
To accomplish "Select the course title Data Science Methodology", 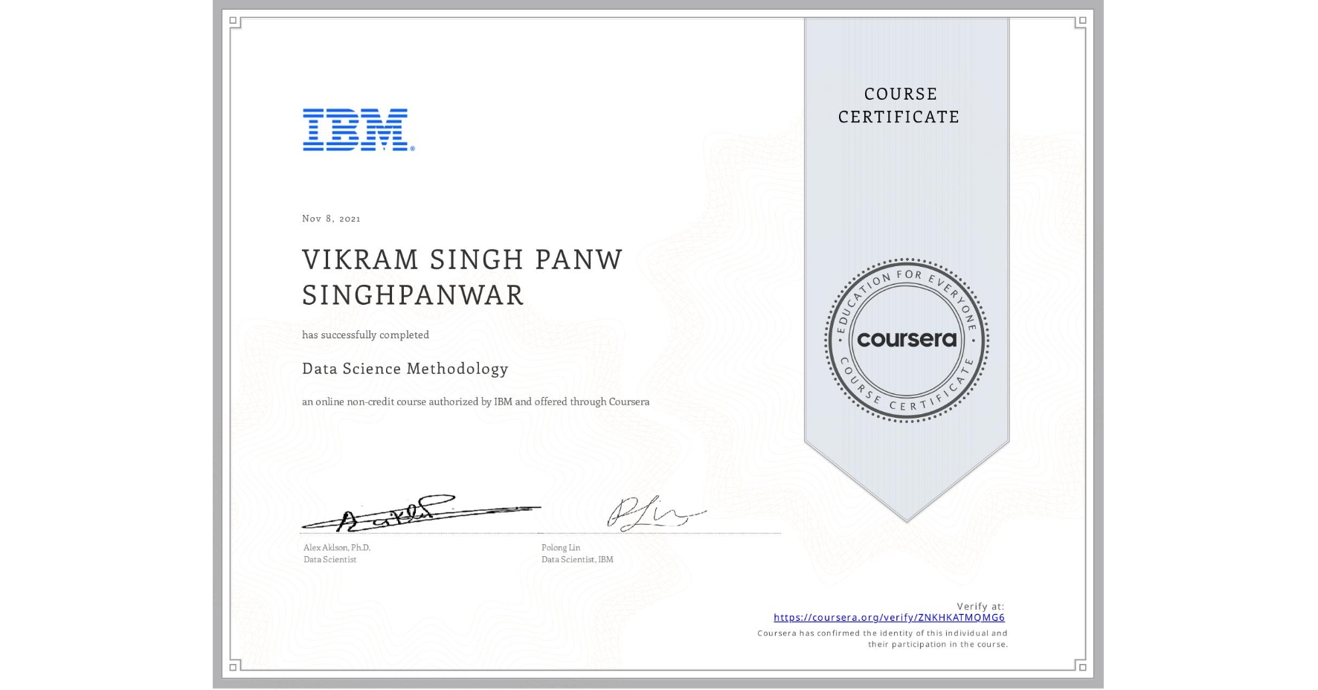I will (405, 369).
